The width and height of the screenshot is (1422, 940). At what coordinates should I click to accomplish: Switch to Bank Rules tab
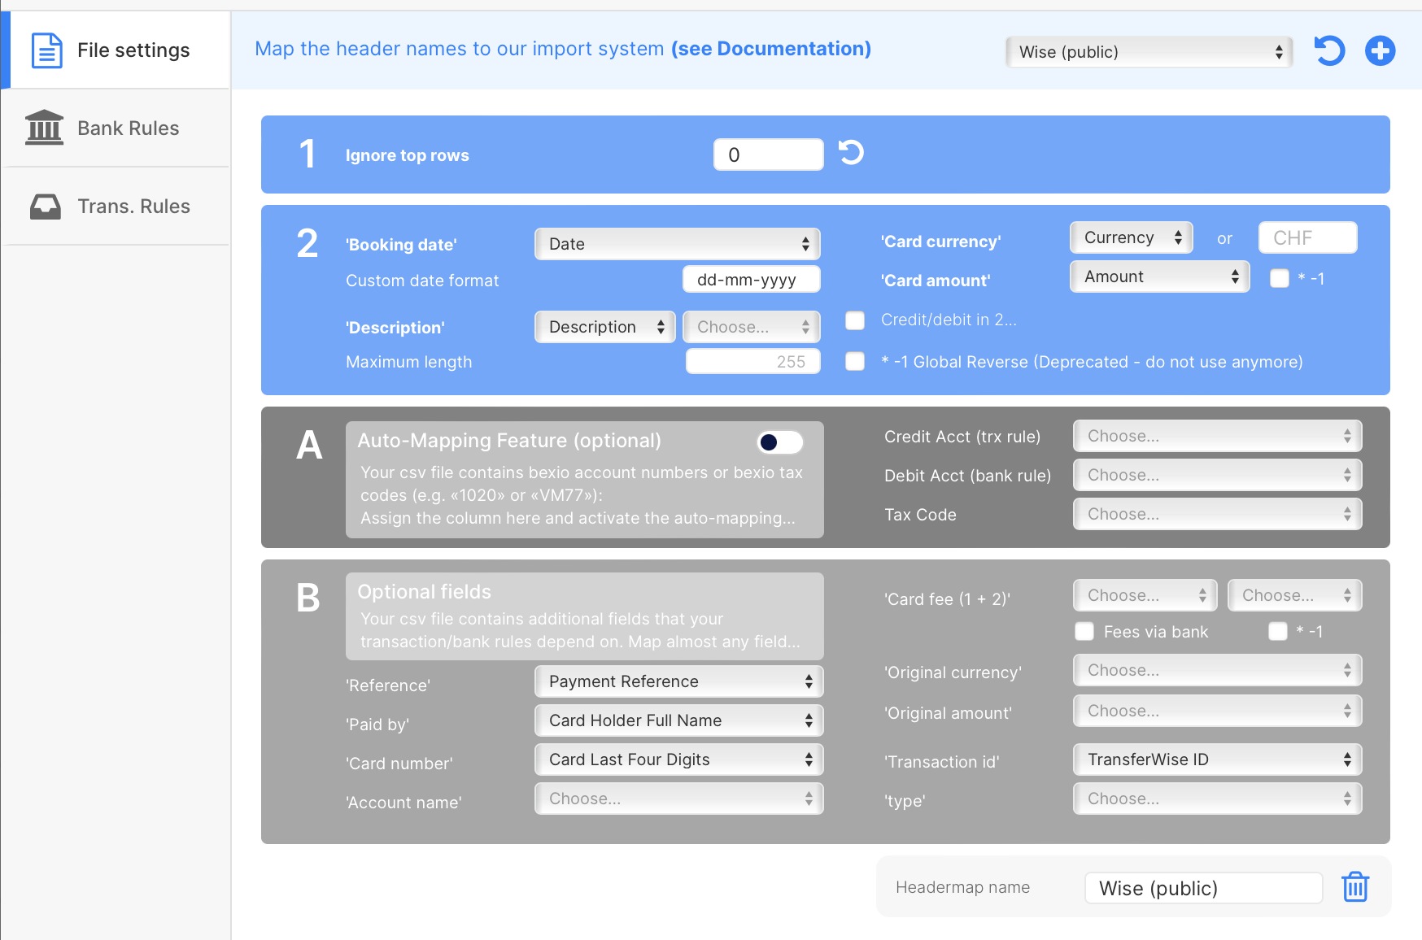click(x=116, y=128)
